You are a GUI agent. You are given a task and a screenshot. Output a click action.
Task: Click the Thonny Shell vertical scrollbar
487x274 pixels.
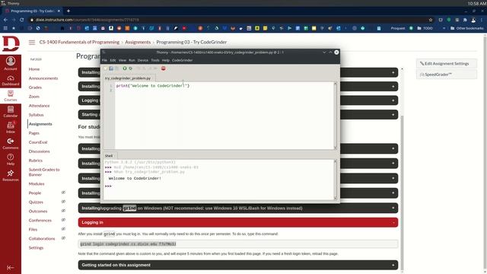pos(335,180)
